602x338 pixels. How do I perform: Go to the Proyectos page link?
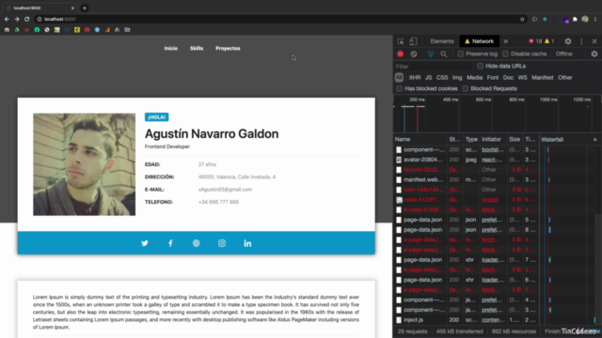pos(228,48)
